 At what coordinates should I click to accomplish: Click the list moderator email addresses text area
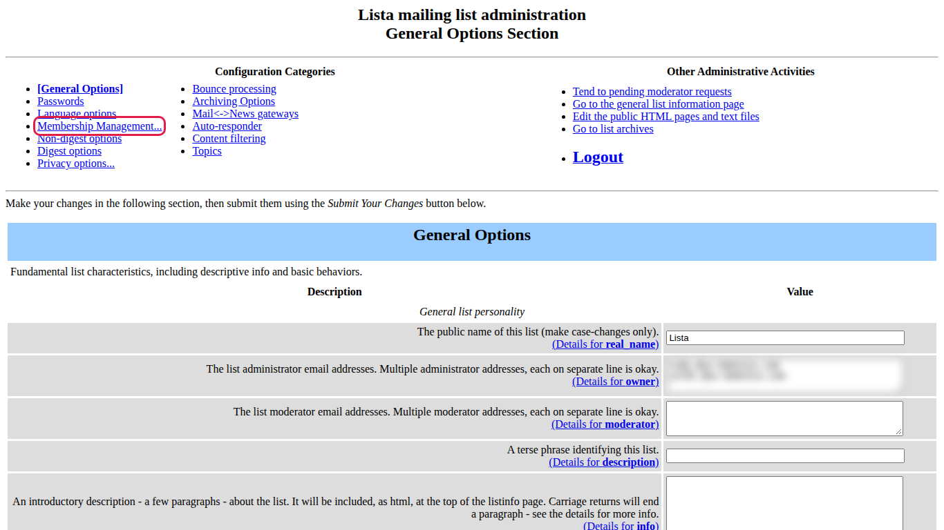[784, 418]
